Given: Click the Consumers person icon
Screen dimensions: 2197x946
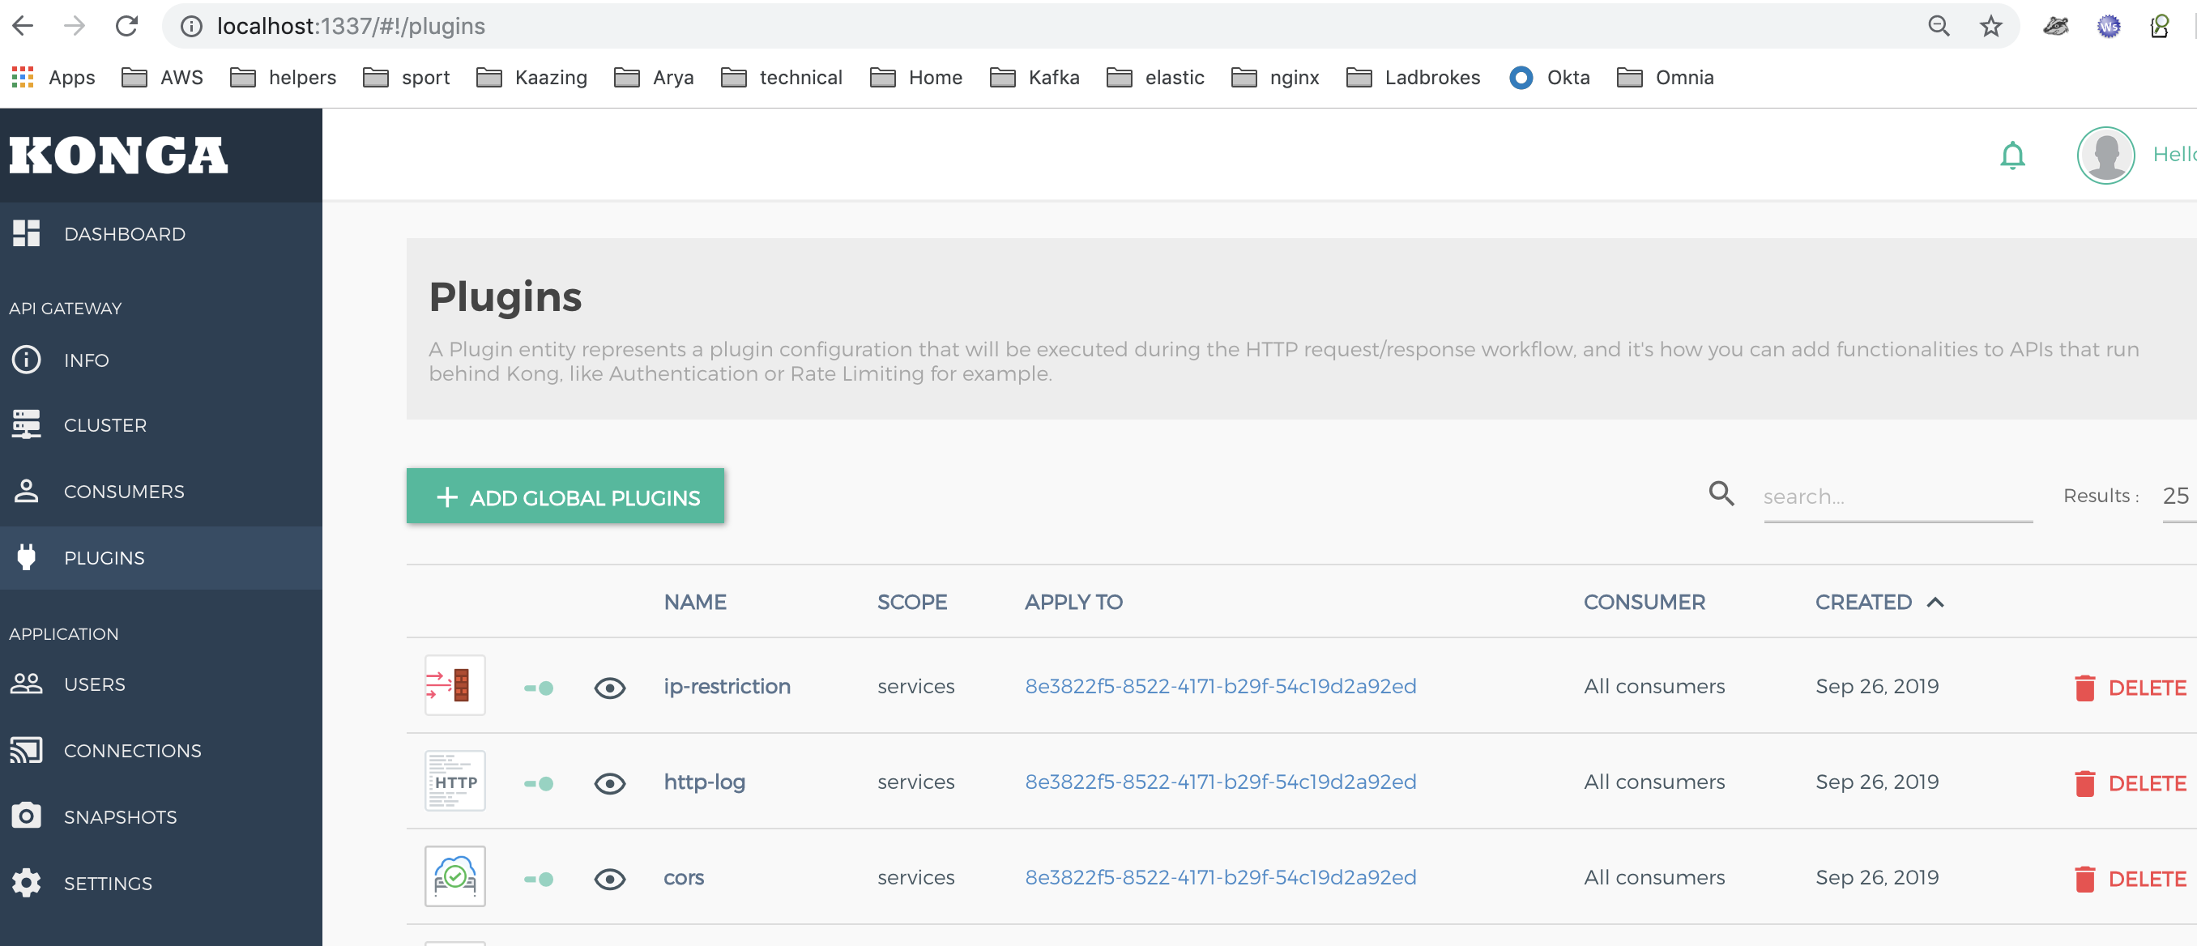Looking at the screenshot, I should pyautogui.click(x=27, y=491).
